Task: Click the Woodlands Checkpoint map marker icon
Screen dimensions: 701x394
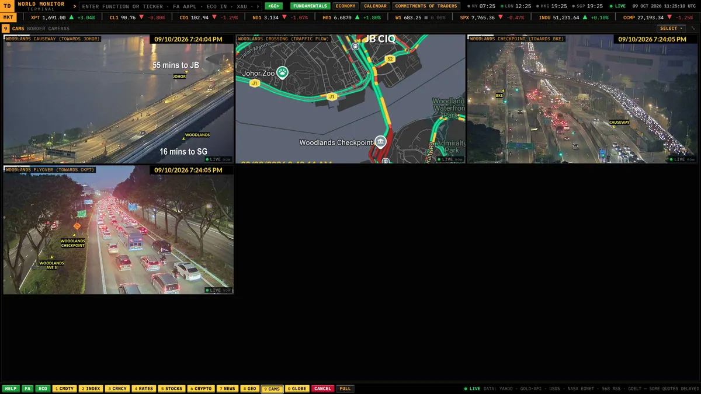Action: 381,142
